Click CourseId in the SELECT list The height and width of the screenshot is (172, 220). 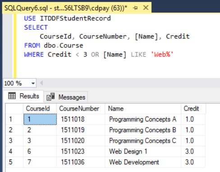tap(55, 37)
